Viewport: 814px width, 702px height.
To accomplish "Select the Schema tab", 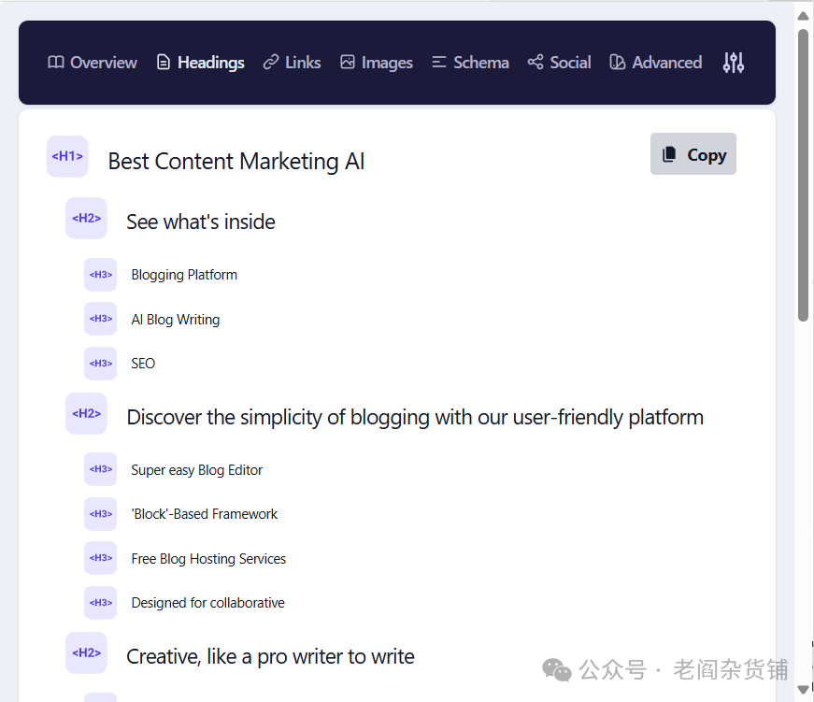I will (470, 63).
